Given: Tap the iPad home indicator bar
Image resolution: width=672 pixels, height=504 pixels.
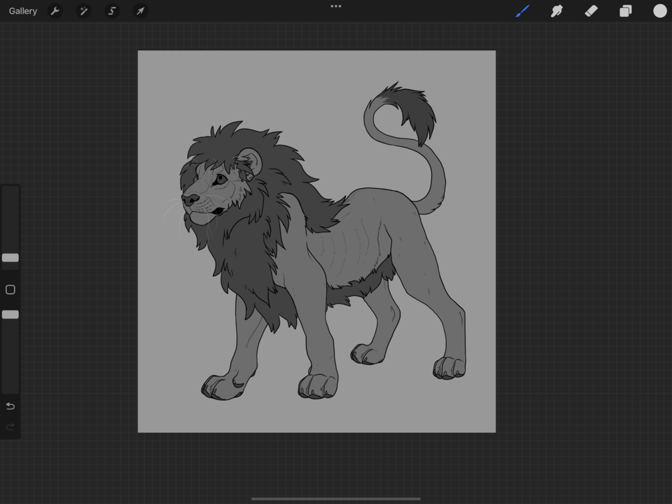Looking at the screenshot, I should [x=336, y=499].
